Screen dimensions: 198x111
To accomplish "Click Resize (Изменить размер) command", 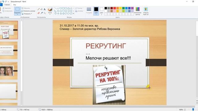I will pyautogui.click(x=28, y=11).
